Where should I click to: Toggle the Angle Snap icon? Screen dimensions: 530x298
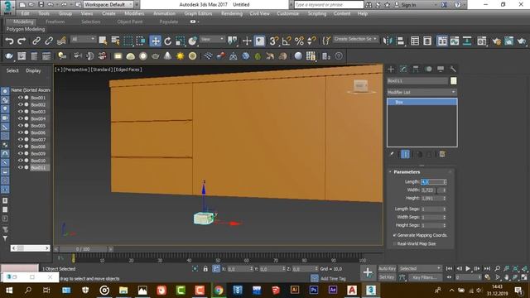point(287,41)
